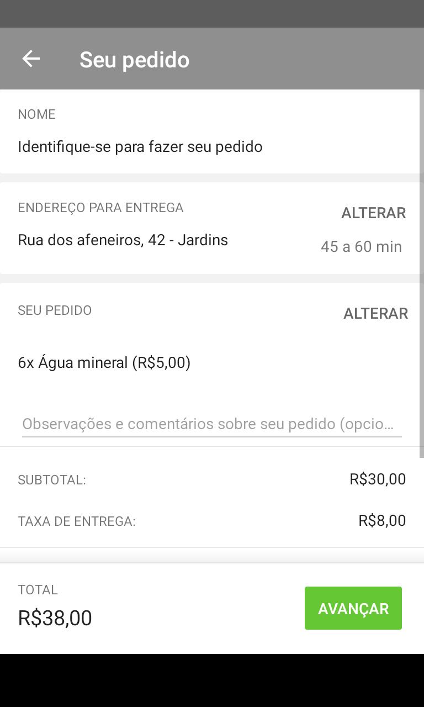Click the TOTAL label
This screenshot has width=424, height=707.
38,590
